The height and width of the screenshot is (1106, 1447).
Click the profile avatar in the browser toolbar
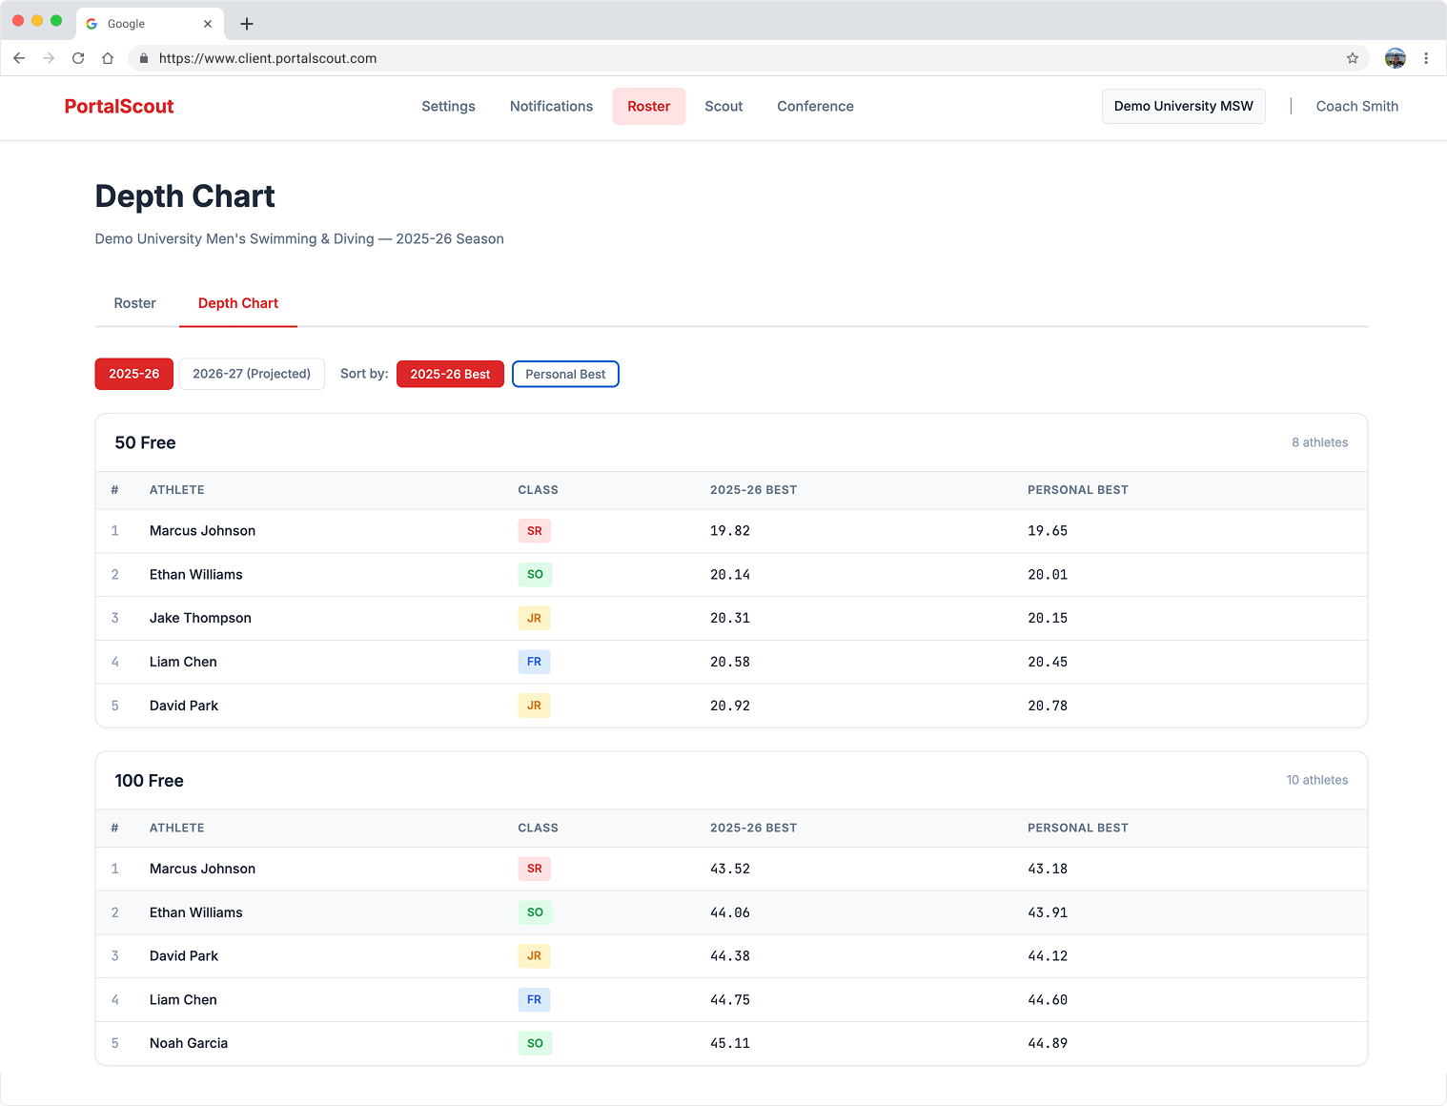point(1395,58)
